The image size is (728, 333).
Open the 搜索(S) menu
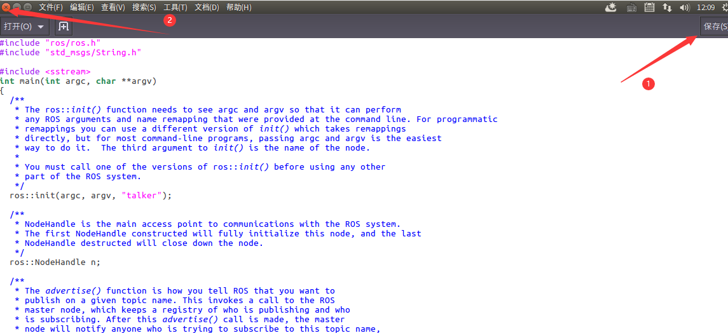point(144,8)
